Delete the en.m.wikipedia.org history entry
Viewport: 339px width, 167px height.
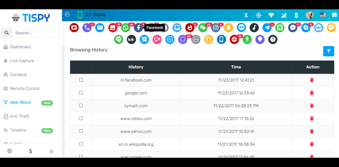[x=312, y=144]
